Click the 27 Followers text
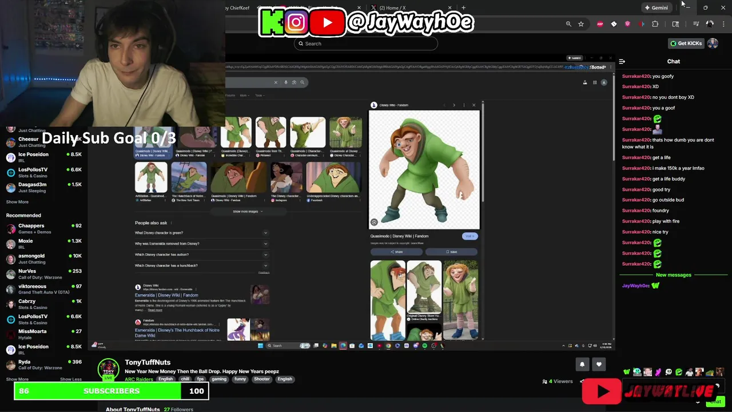 178,409
